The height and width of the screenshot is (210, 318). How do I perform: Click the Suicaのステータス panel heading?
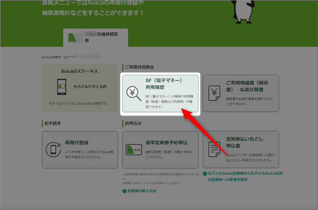(x=79, y=71)
